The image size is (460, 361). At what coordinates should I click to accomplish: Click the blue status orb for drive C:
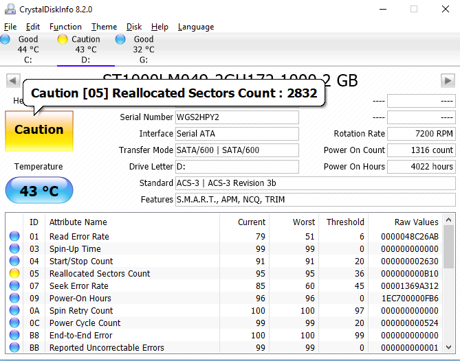[5, 39]
